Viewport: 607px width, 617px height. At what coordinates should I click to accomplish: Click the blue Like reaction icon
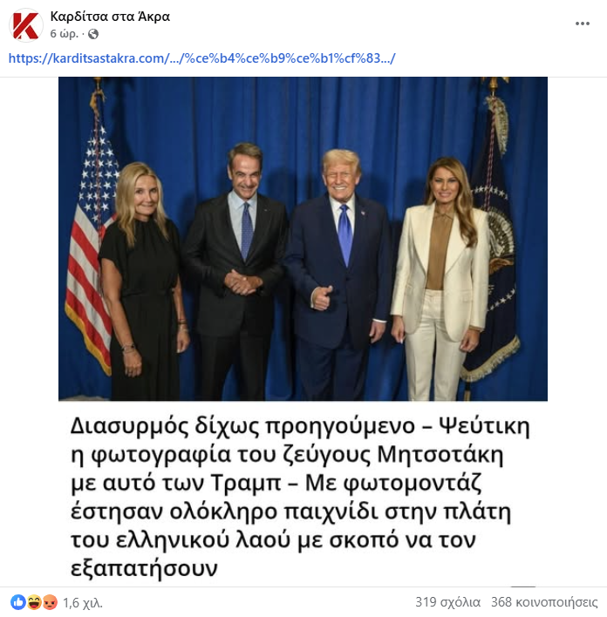click(x=17, y=602)
